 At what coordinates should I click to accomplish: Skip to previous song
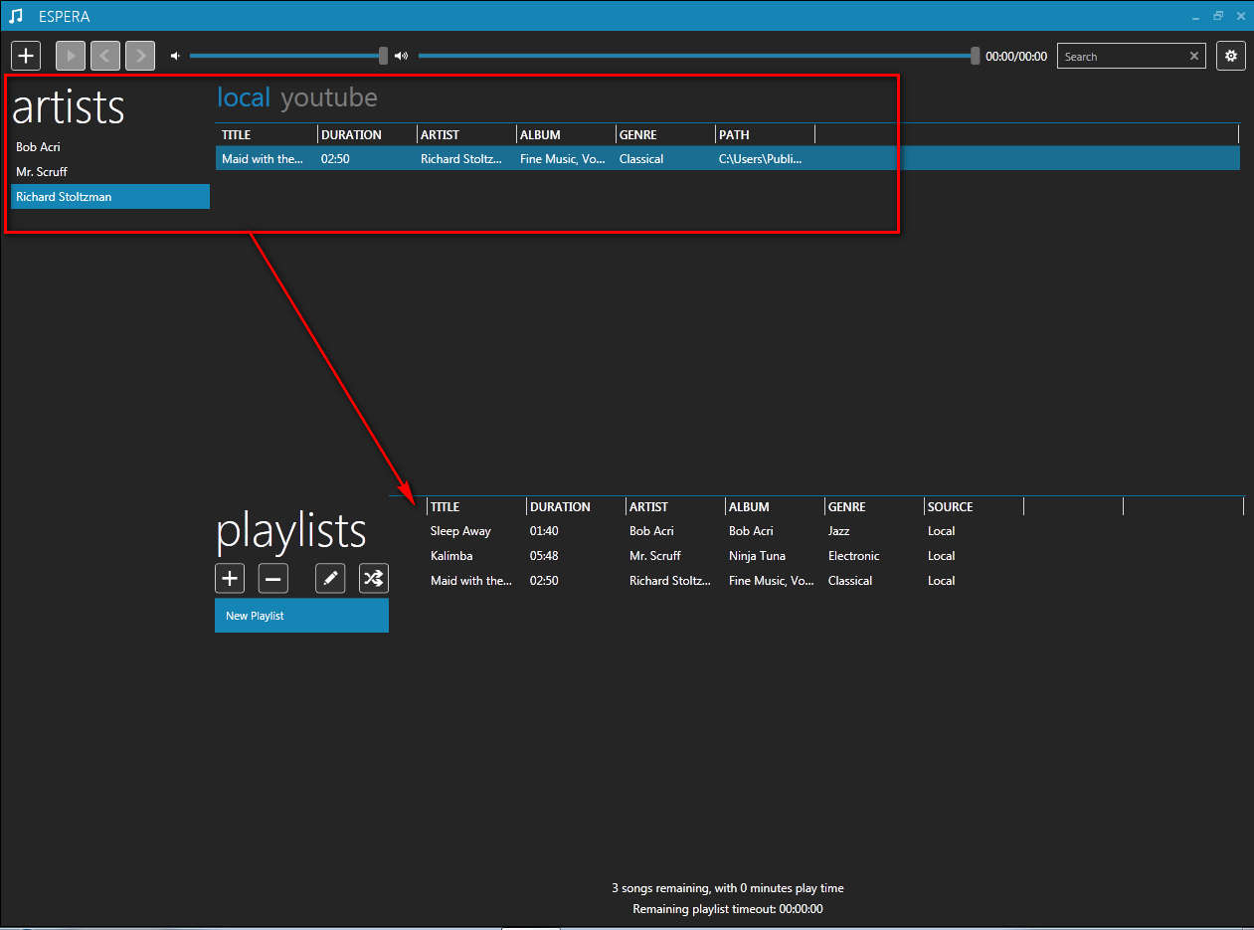[105, 56]
